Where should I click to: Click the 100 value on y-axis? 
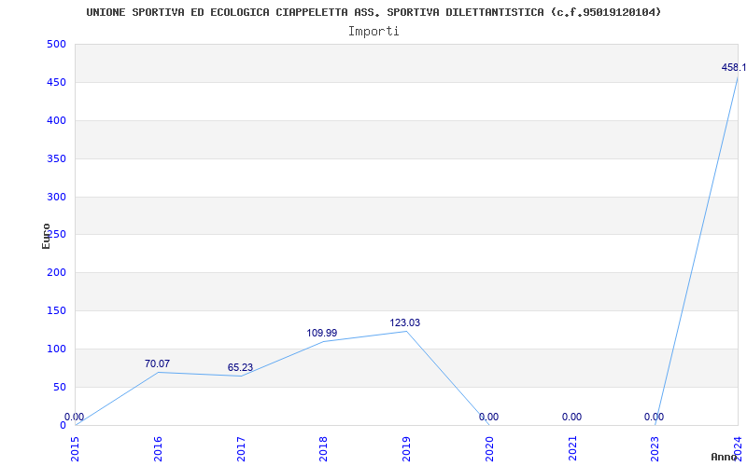(x=56, y=349)
